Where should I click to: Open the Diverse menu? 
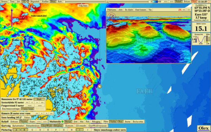pos(4,1)
